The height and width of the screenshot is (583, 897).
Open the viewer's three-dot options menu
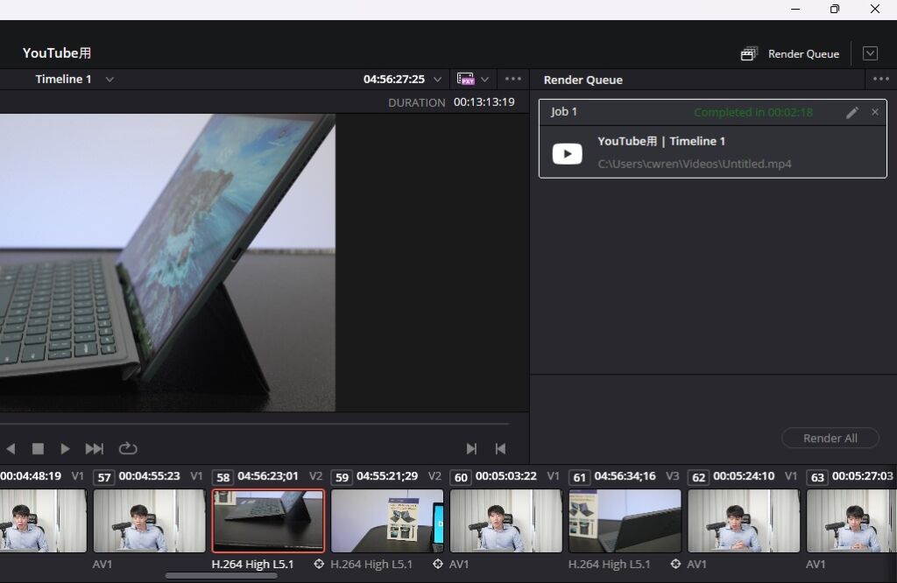pyautogui.click(x=513, y=79)
